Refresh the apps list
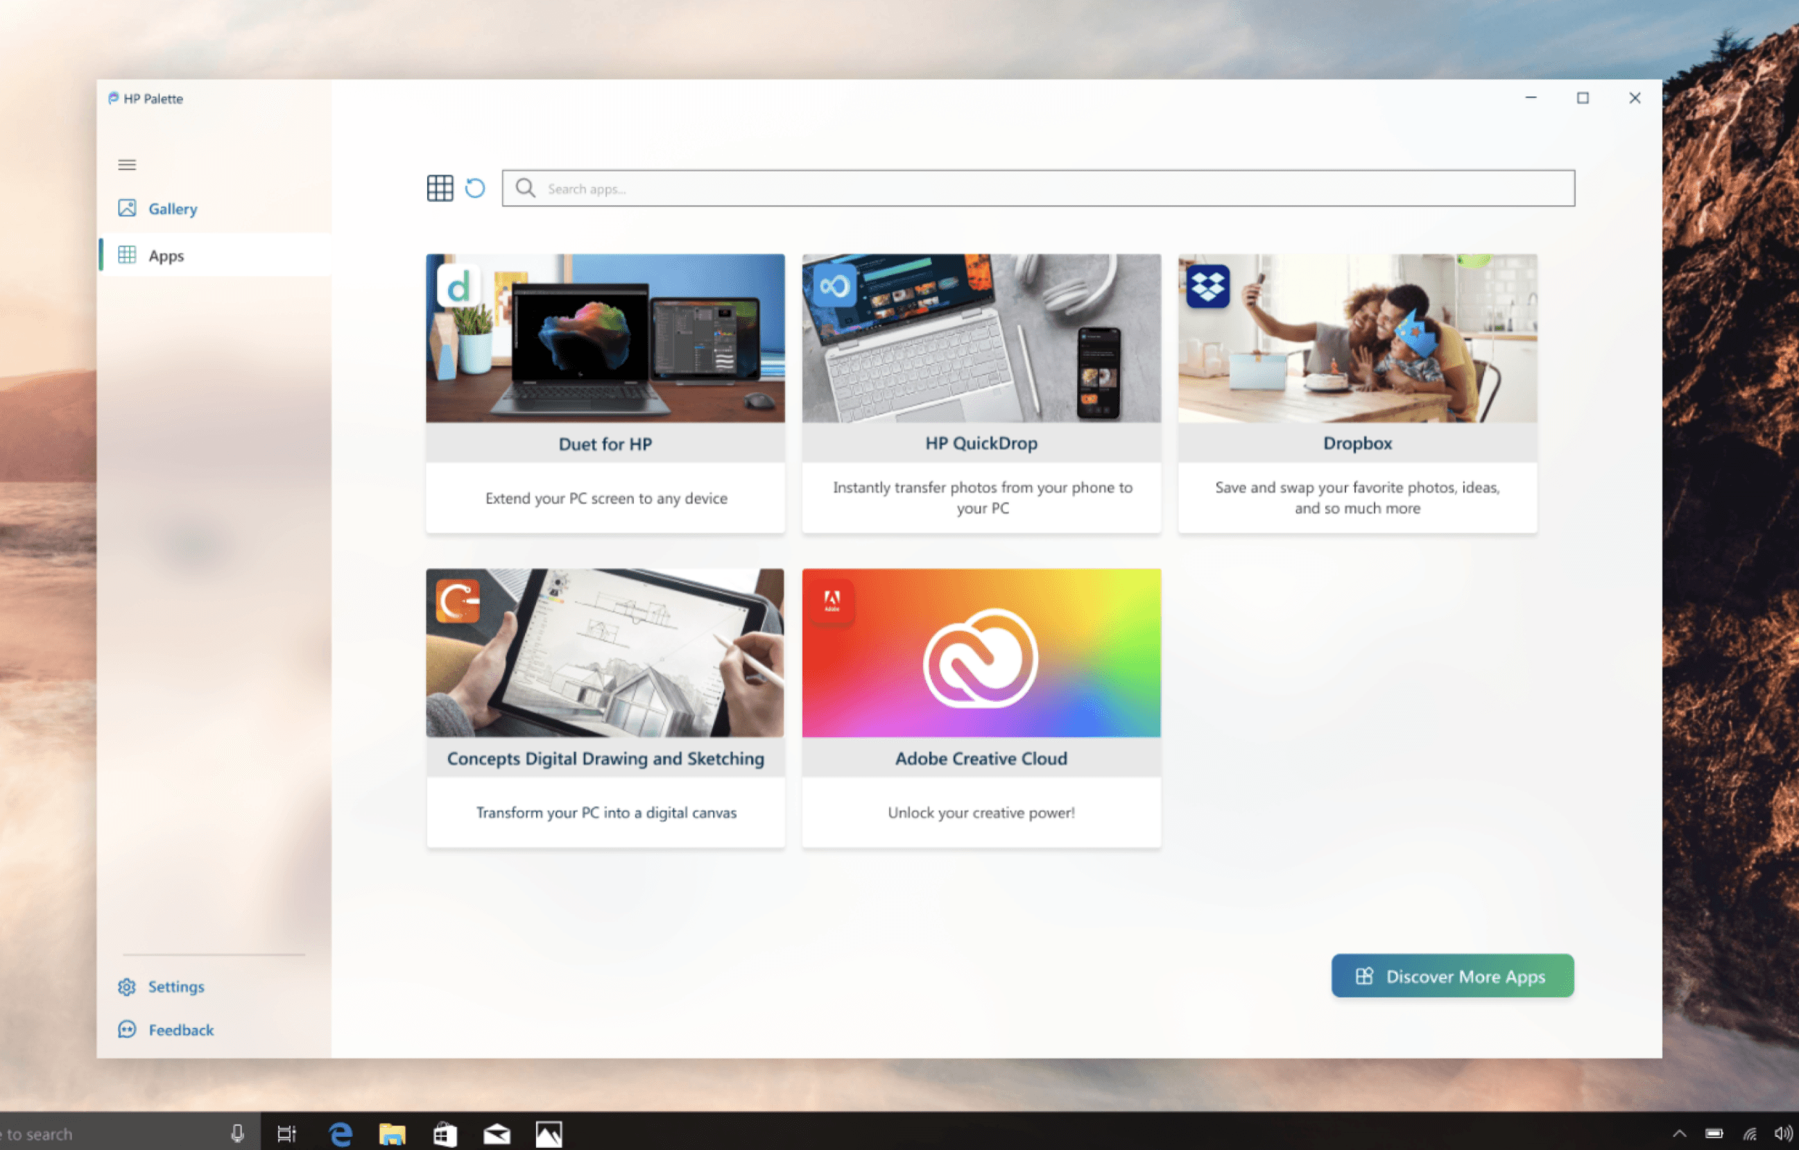Screen dimensions: 1799x1150 (475, 188)
